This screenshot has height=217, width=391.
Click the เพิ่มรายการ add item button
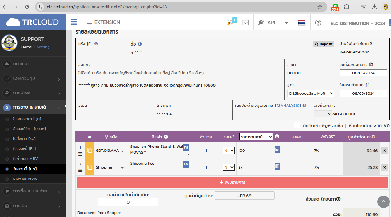pyautogui.click(x=233, y=182)
